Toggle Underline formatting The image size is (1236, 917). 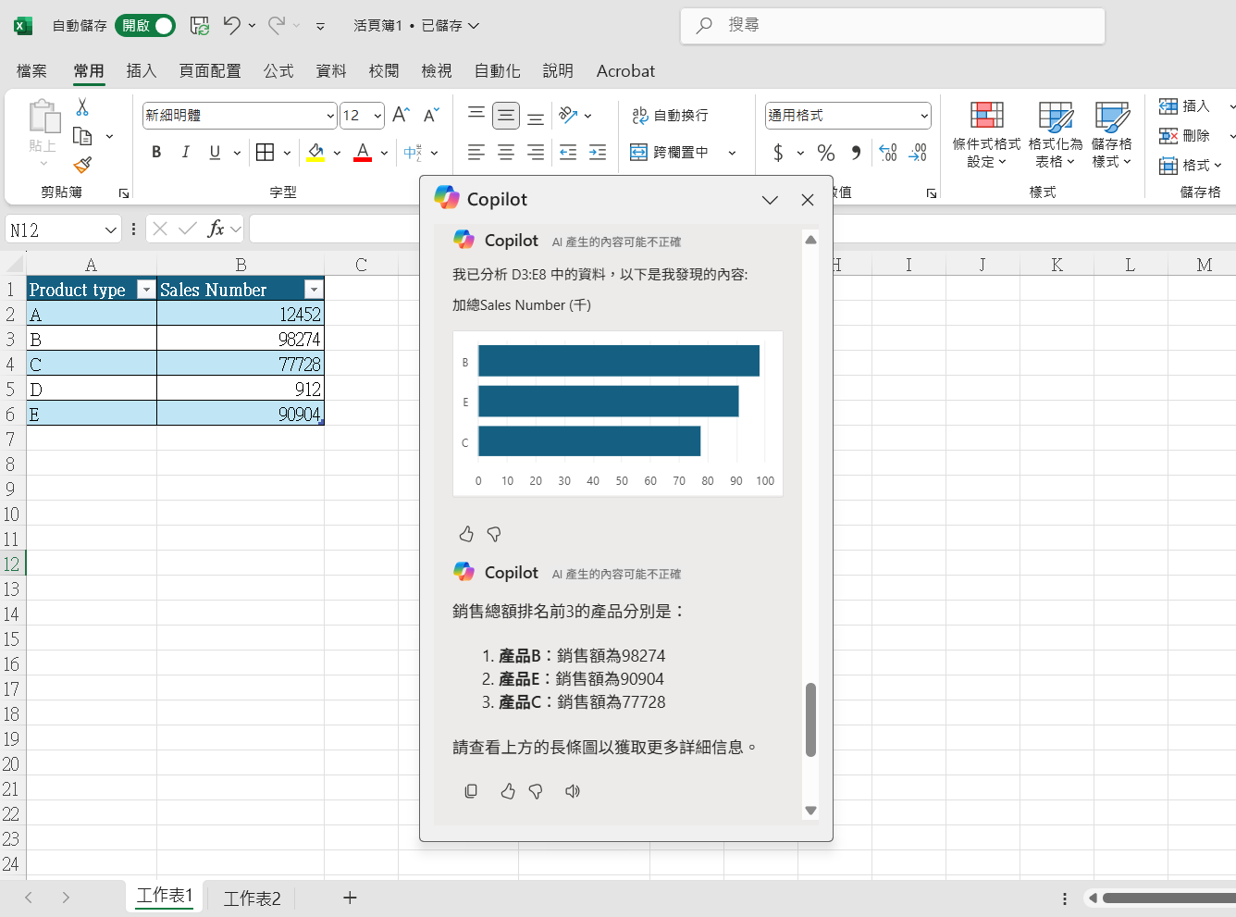(x=215, y=152)
